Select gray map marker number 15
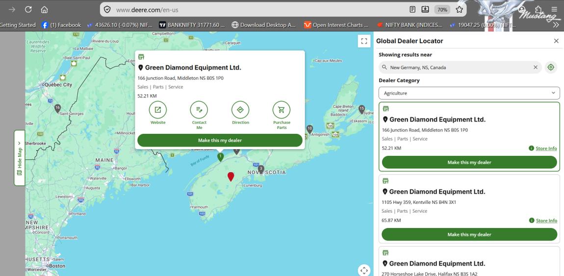Image resolution: width=564 pixels, height=276 pixels. click(x=361, y=109)
